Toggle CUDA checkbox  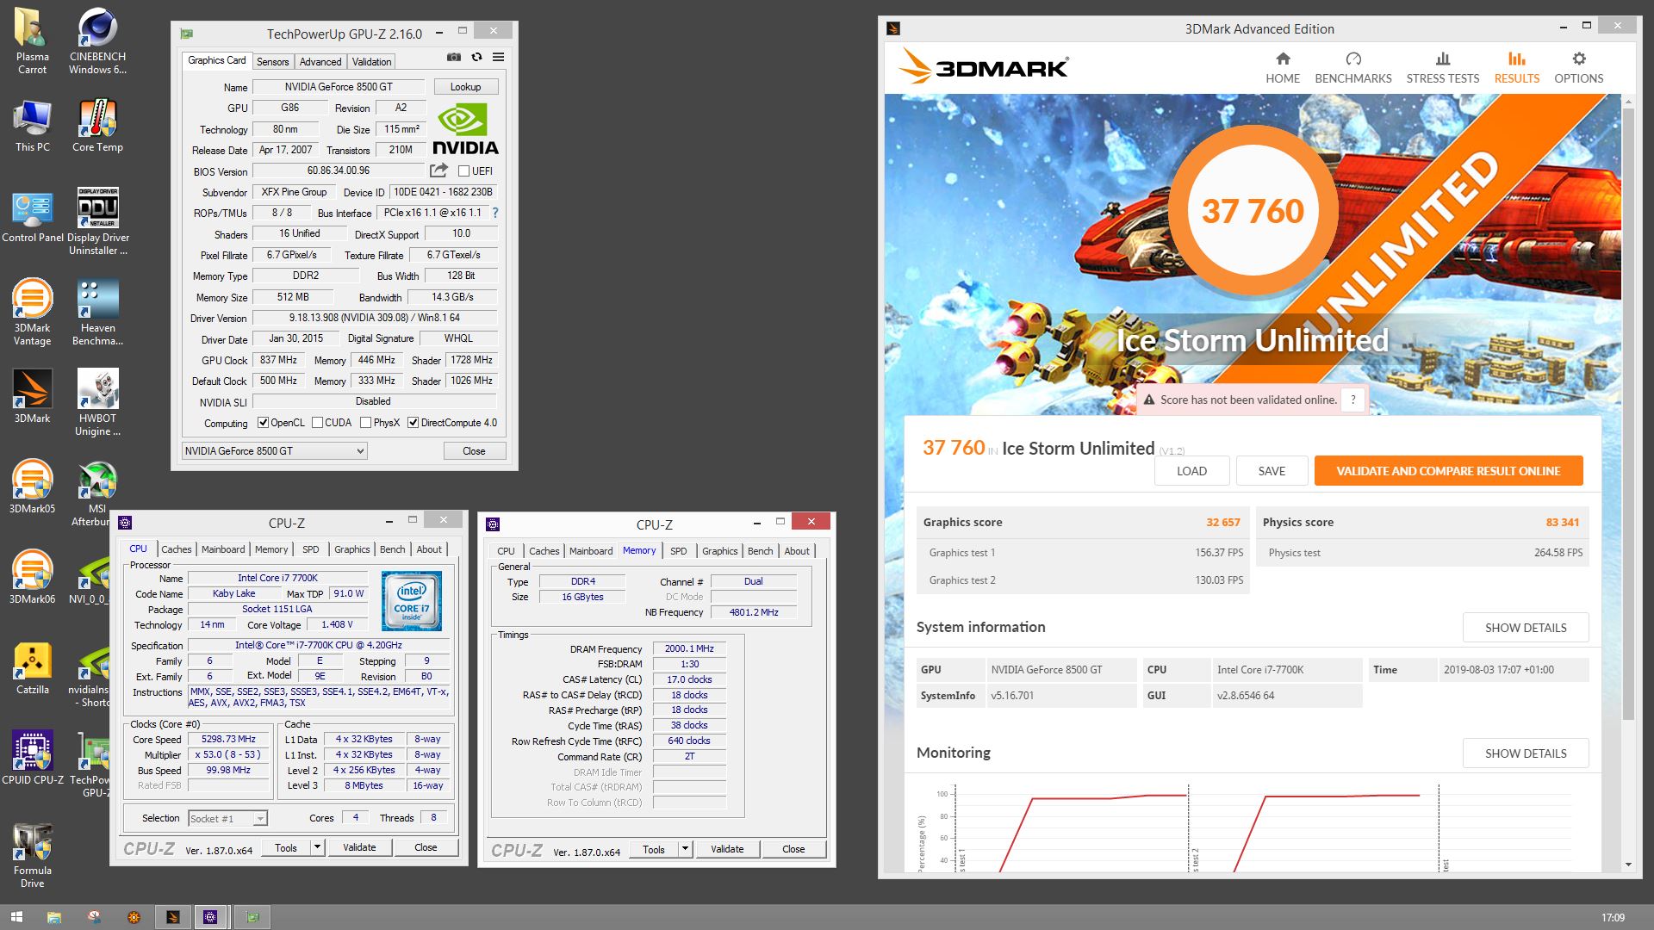[317, 423]
